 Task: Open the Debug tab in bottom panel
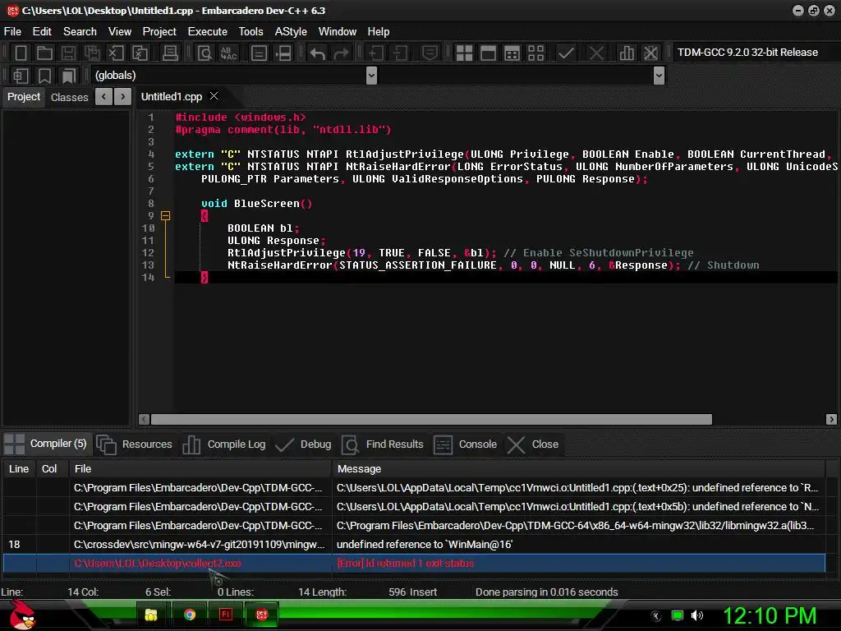tap(304, 444)
